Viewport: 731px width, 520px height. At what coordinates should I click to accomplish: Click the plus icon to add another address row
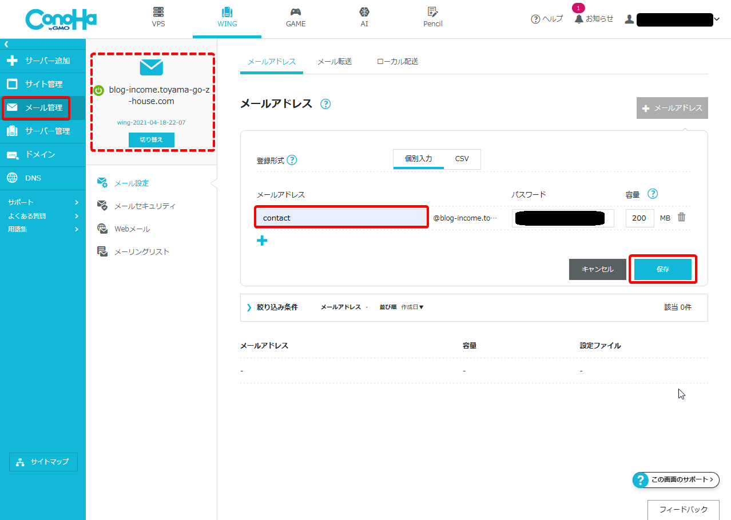262,241
